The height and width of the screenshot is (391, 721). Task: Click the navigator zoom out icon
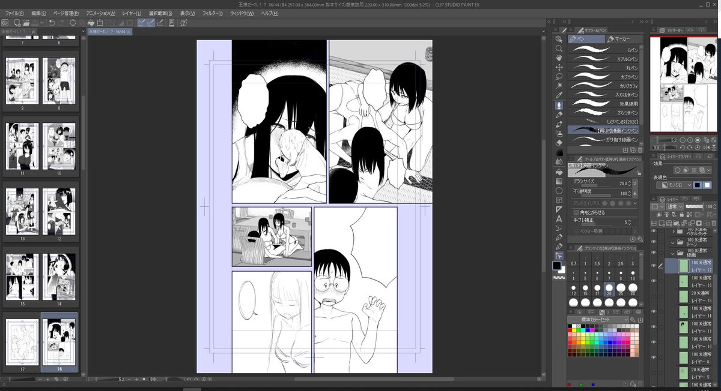click(683, 140)
